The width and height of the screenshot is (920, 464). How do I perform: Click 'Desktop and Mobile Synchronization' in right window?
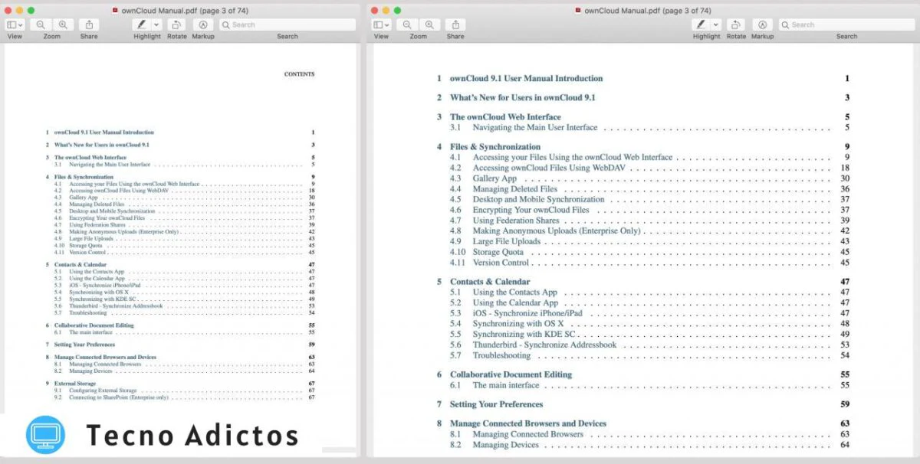tap(538, 199)
